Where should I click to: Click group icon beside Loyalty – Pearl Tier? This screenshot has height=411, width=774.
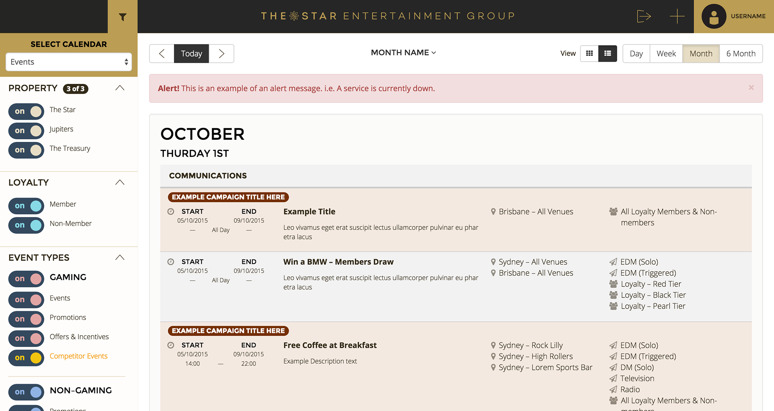614,306
